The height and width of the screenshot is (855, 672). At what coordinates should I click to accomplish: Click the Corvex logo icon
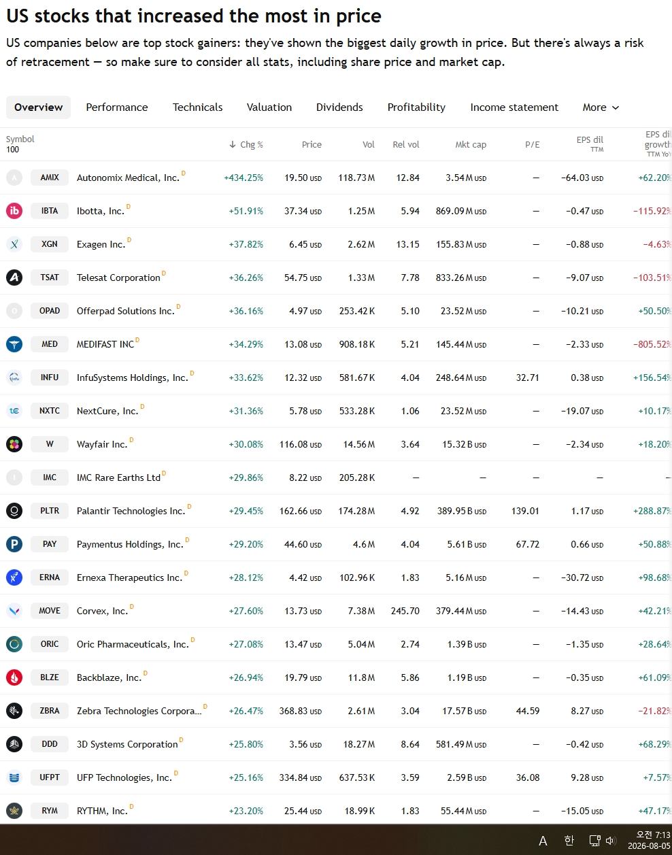pos(14,611)
